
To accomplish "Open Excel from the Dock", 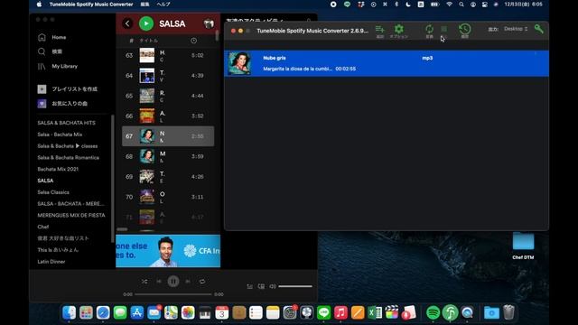I will pos(375,312).
